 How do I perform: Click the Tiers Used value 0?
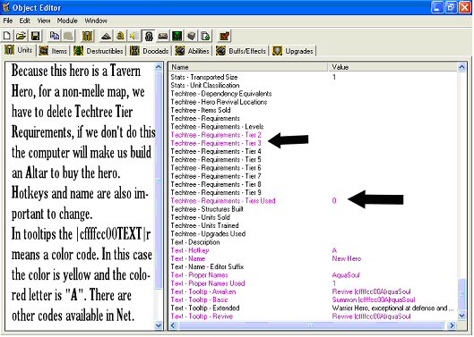pos(334,200)
